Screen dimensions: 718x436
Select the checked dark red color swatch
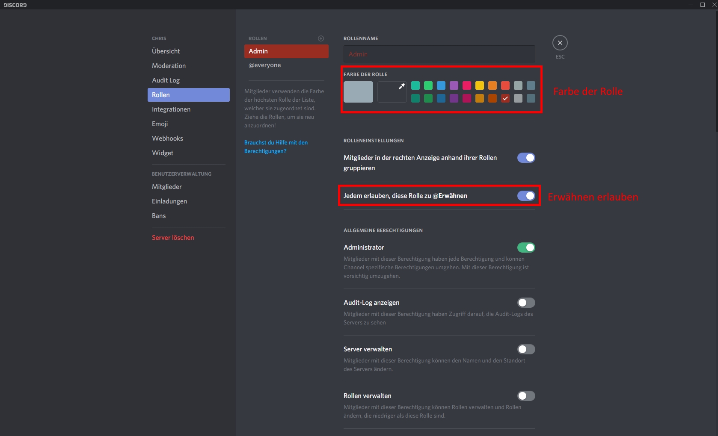505,98
